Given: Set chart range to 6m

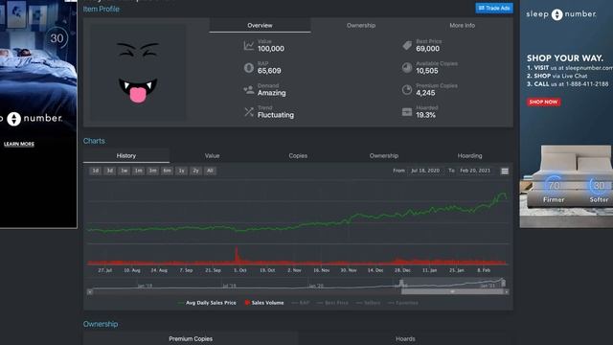Looking at the screenshot, I should (x=167, y=171).
